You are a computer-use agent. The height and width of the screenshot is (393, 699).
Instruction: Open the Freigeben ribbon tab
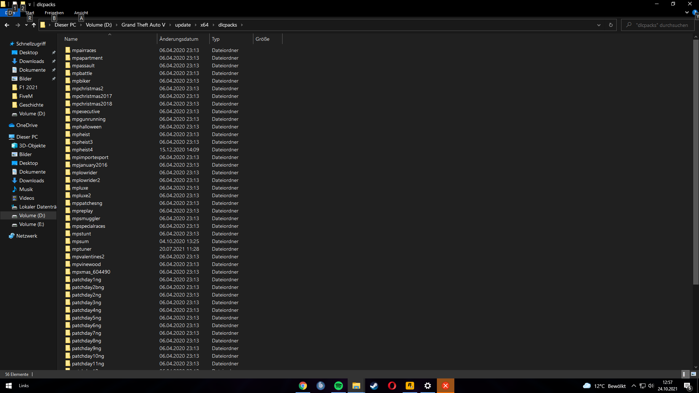click(54, 12)
